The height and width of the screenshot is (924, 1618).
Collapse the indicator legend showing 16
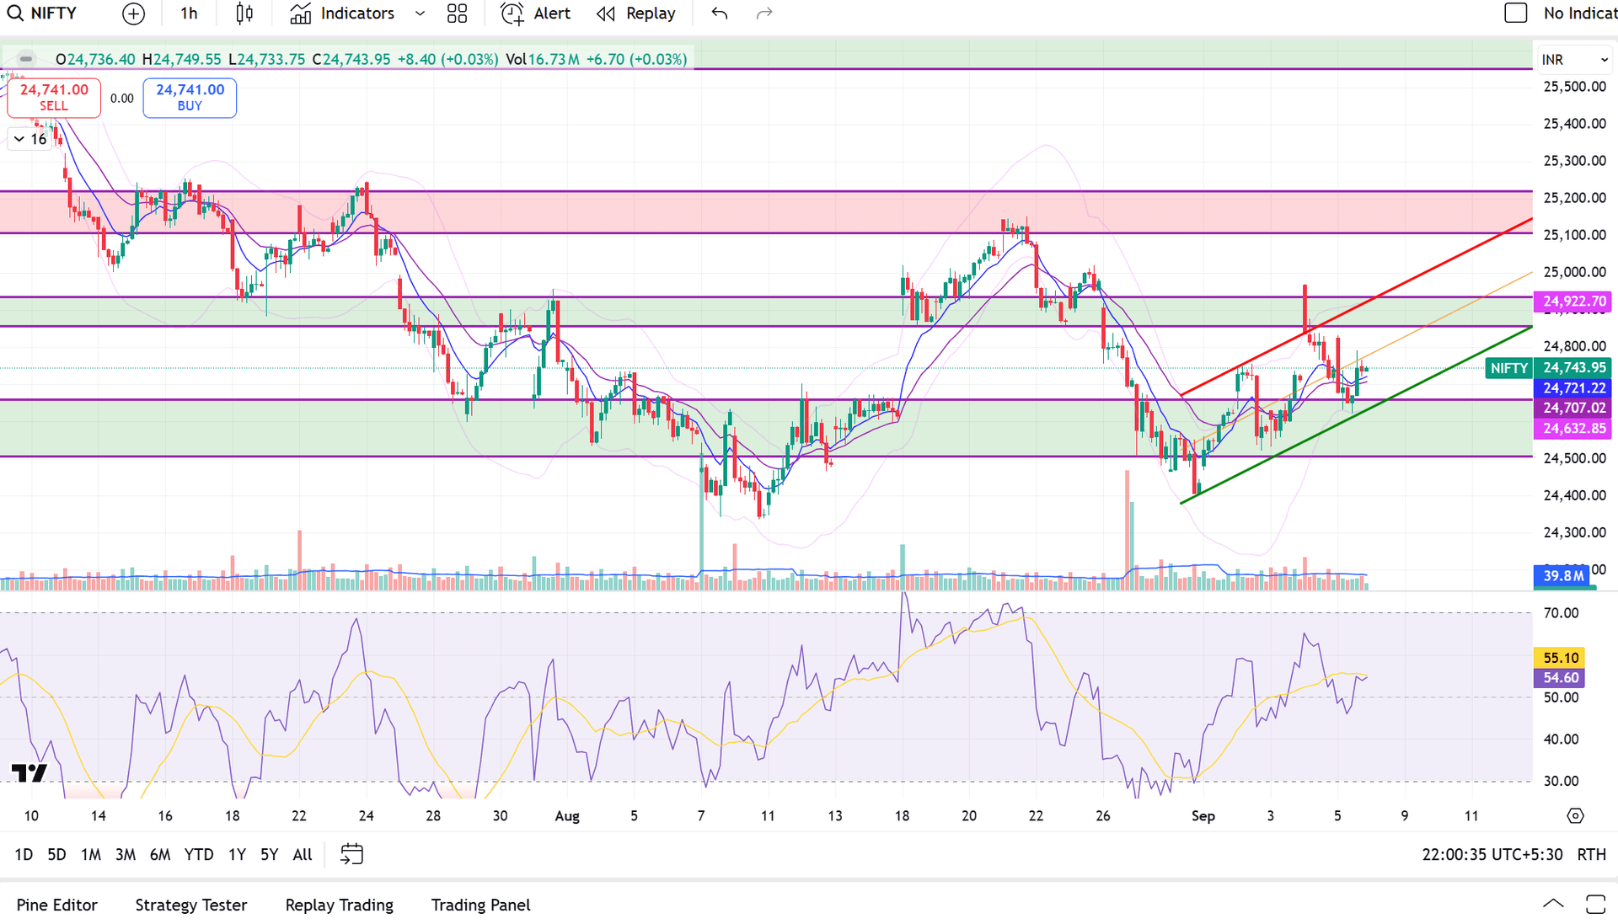coord(29,139)
